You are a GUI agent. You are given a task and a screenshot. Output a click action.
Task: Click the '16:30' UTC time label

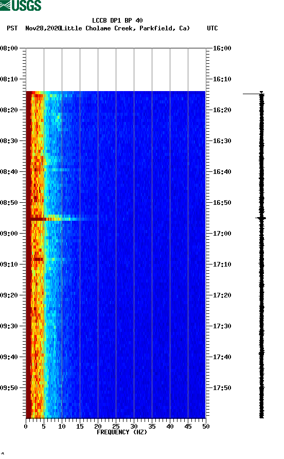coord(222,141)
